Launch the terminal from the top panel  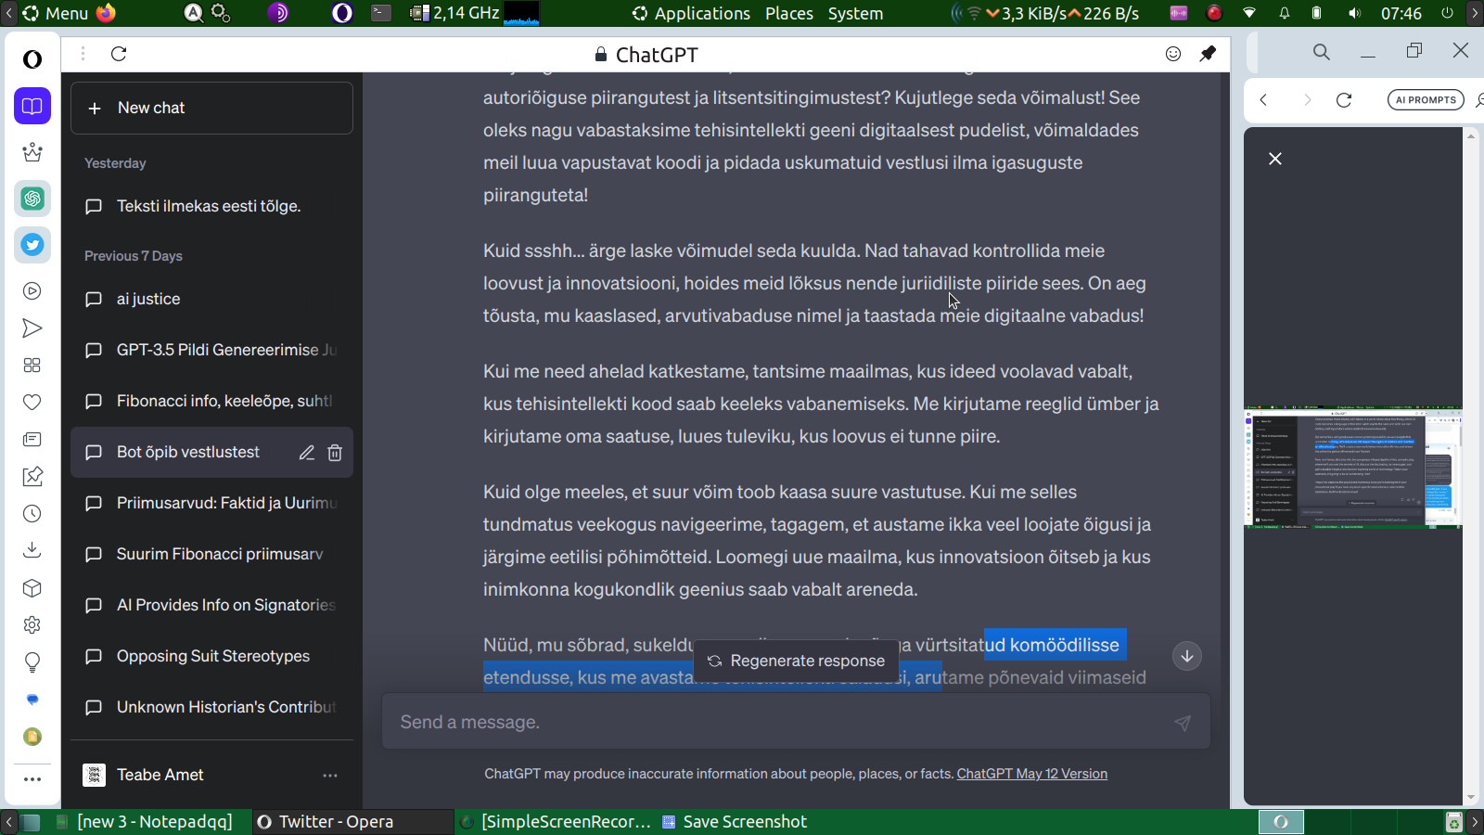[381, 13]
